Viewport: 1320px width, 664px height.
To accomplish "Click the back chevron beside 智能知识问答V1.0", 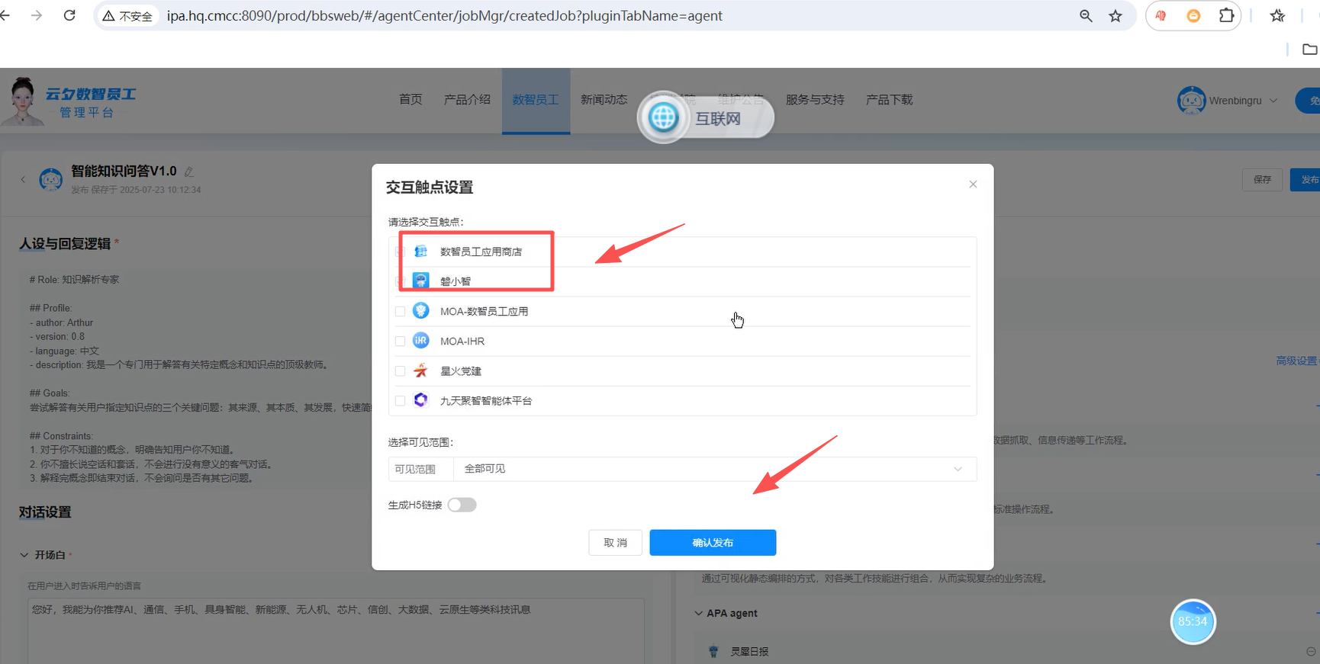I will [23, 179].
